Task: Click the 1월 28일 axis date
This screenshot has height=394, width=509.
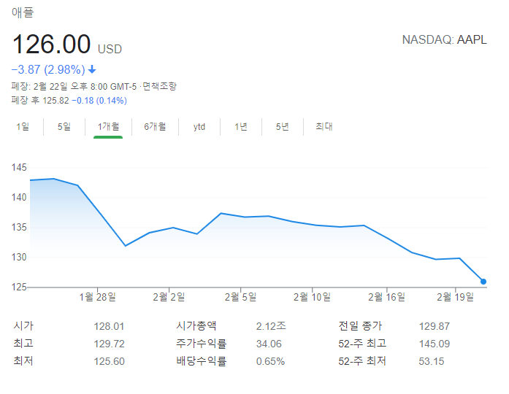Action: tap(97, 297)
